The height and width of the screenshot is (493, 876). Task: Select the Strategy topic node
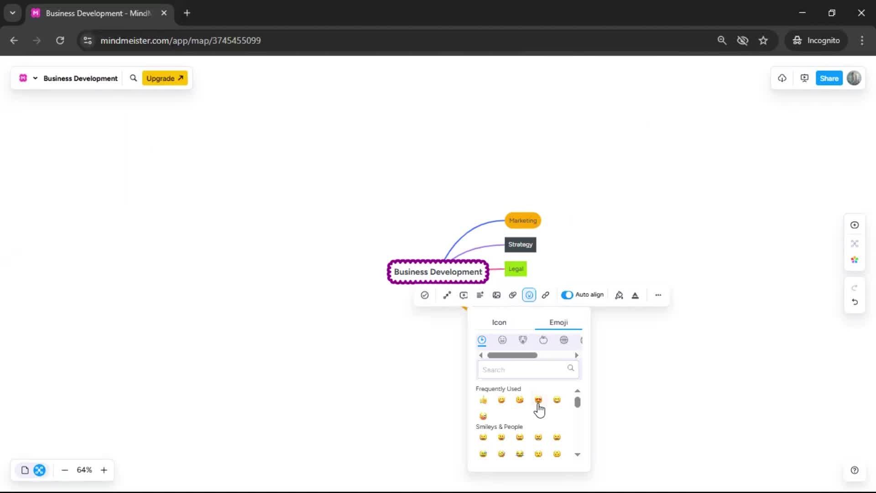pos(521,245)
